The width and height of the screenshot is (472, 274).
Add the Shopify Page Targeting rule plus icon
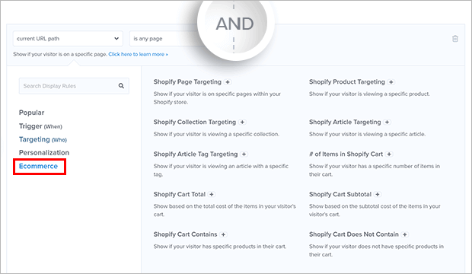click(228, 82)
